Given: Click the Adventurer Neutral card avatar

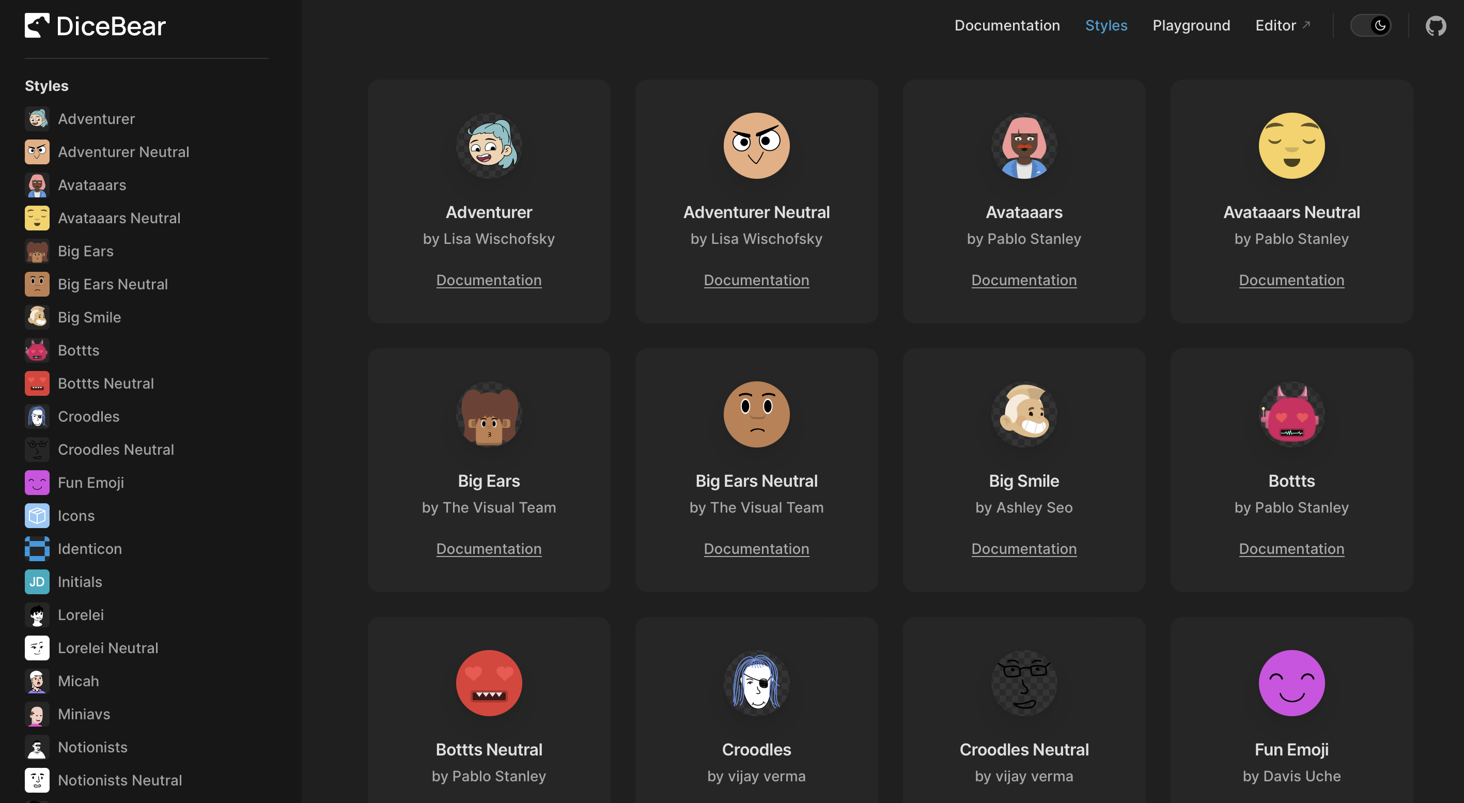Looking at the screenshot, I should tap(756, 146).
